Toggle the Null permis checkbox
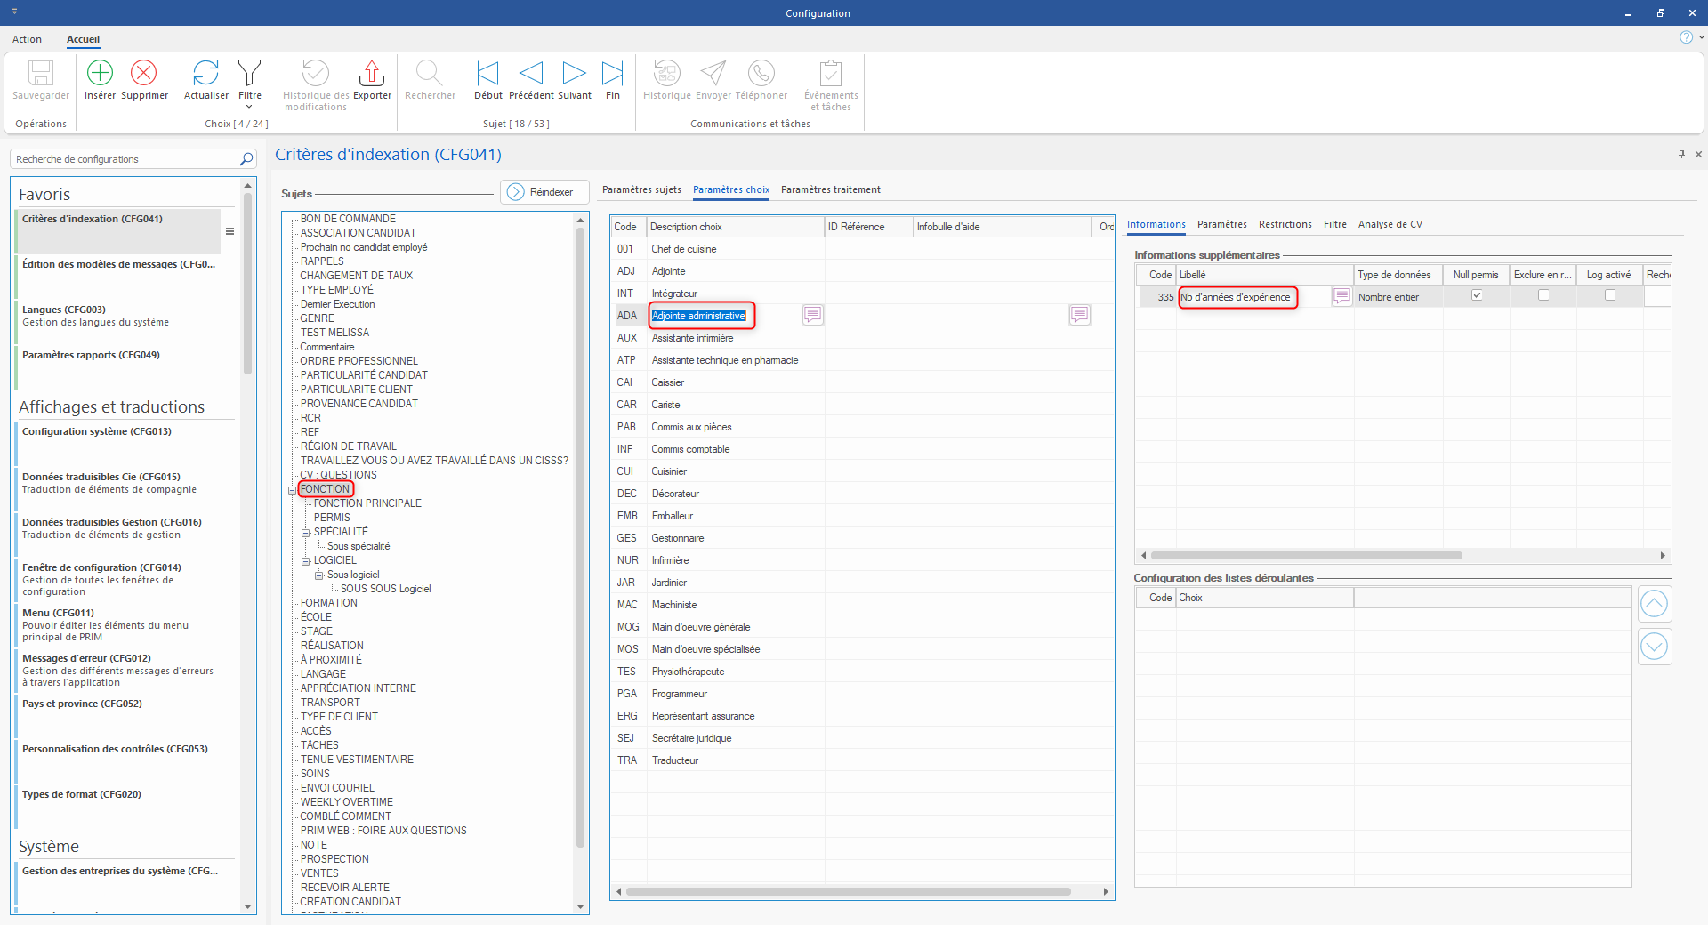 coord(1477,295)
